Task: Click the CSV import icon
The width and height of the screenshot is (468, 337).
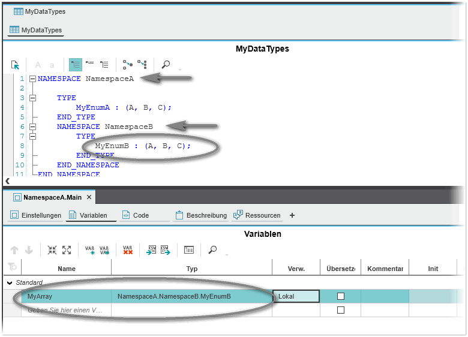Action: click(x=152, y=250)
